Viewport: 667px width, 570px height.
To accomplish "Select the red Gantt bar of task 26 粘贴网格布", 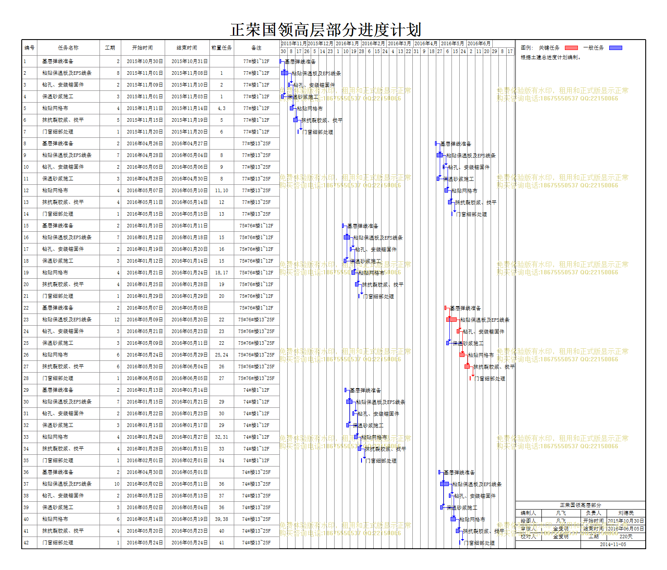I will 462,355.
